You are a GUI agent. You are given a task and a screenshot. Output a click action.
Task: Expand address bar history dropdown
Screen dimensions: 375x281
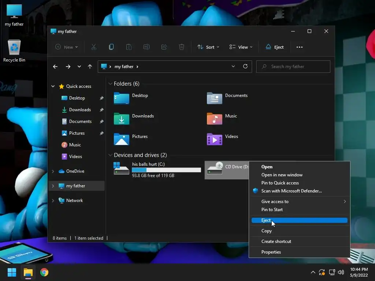coord(233,67)
